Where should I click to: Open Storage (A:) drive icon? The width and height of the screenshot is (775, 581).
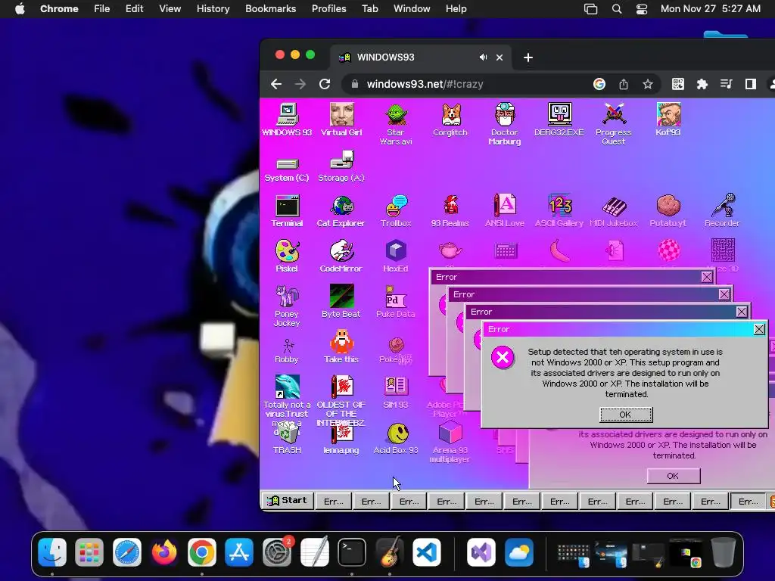pos(341,166)
